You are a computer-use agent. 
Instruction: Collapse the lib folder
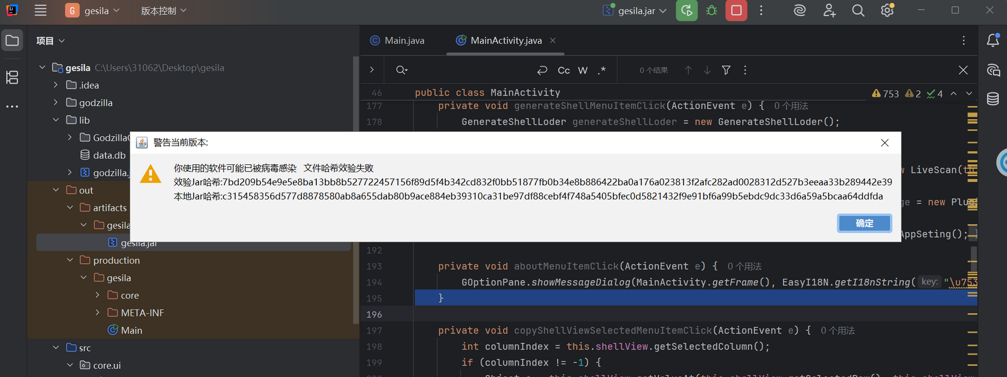pos(56,120)
